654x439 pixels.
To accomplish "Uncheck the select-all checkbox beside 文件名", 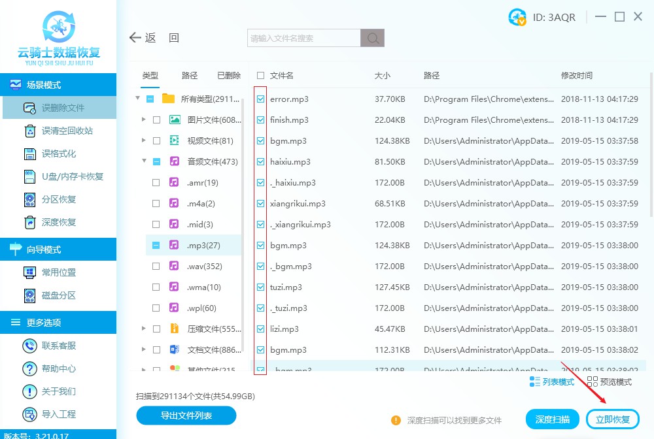I will pos(260,74).
